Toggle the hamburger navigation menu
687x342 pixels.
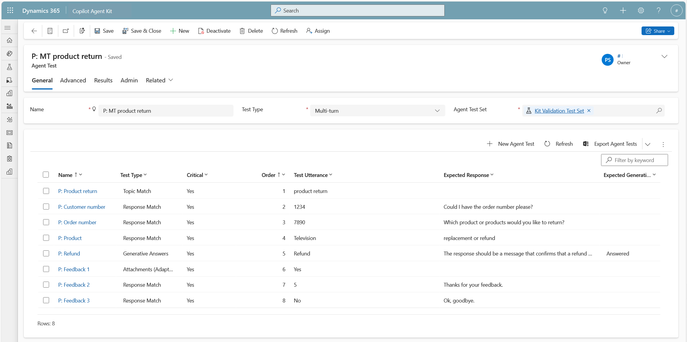pos(8,28)
